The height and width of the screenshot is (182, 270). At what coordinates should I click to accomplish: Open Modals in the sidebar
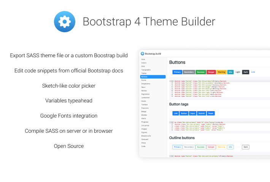point(144,115)
